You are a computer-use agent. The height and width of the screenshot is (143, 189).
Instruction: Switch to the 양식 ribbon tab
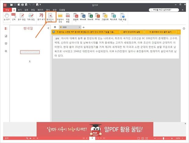tap(48, 10)
